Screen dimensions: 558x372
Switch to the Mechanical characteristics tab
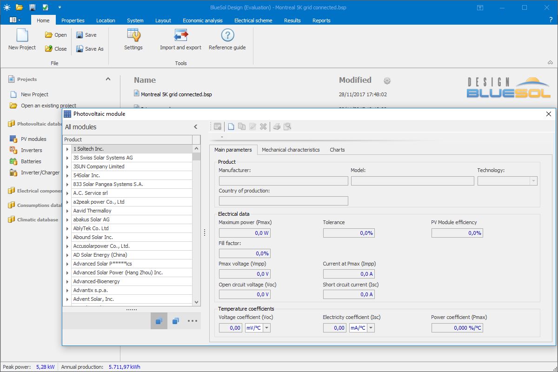click(291, 150)
